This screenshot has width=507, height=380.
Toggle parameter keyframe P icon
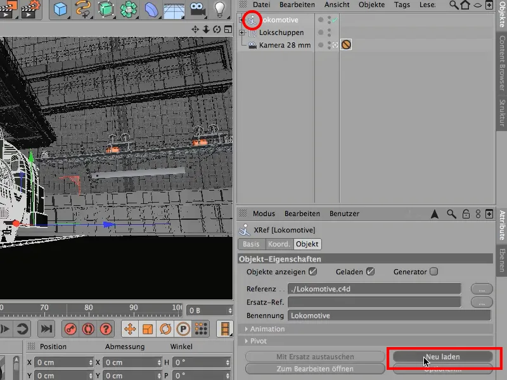tap(183, 329)
